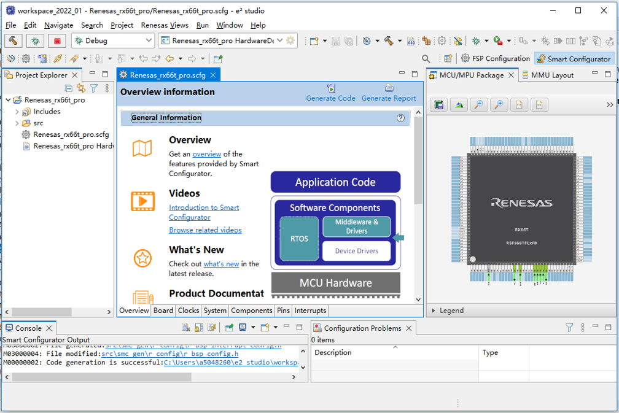Open the Run menu

click(203, 25)
